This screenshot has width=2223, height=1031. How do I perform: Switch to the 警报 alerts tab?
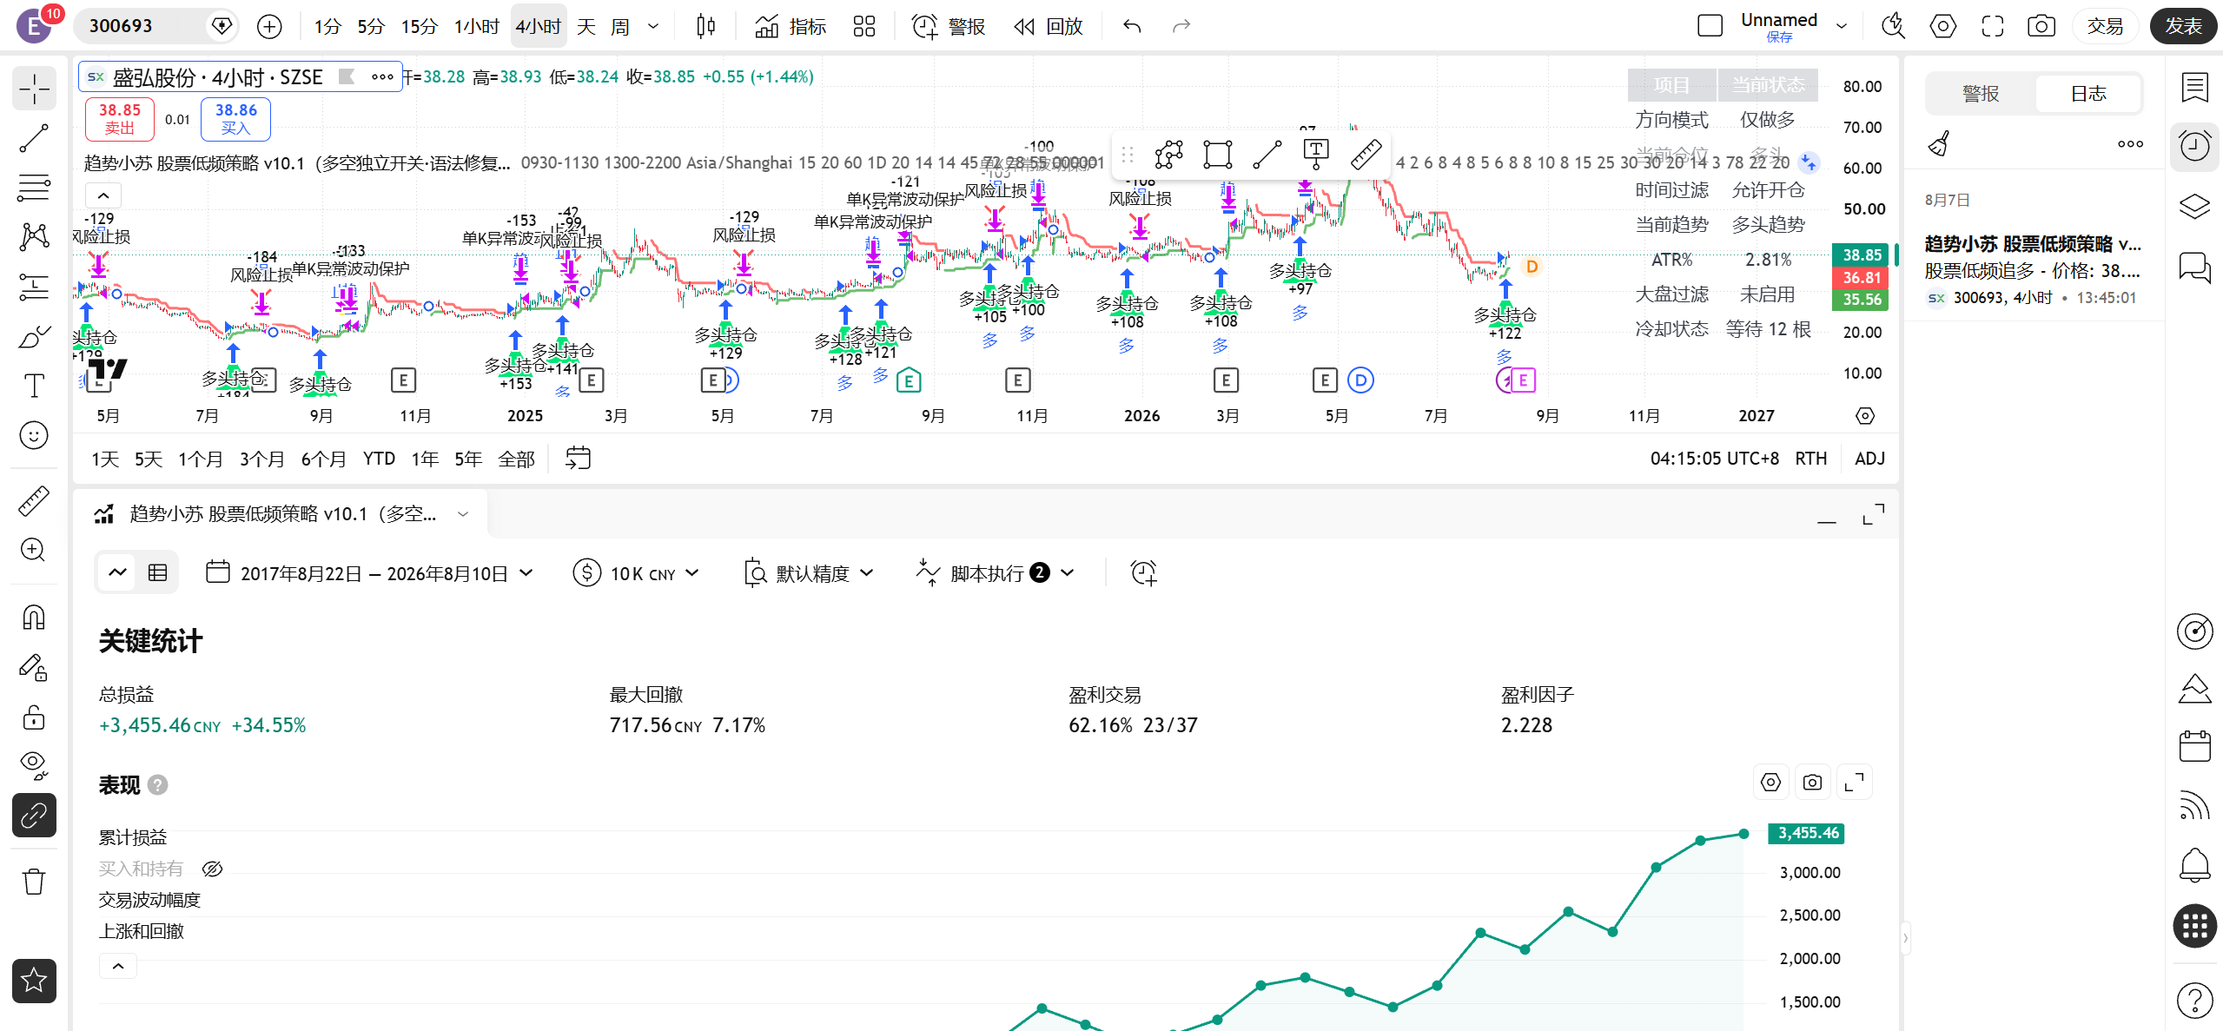click(x=1981, y=94)
